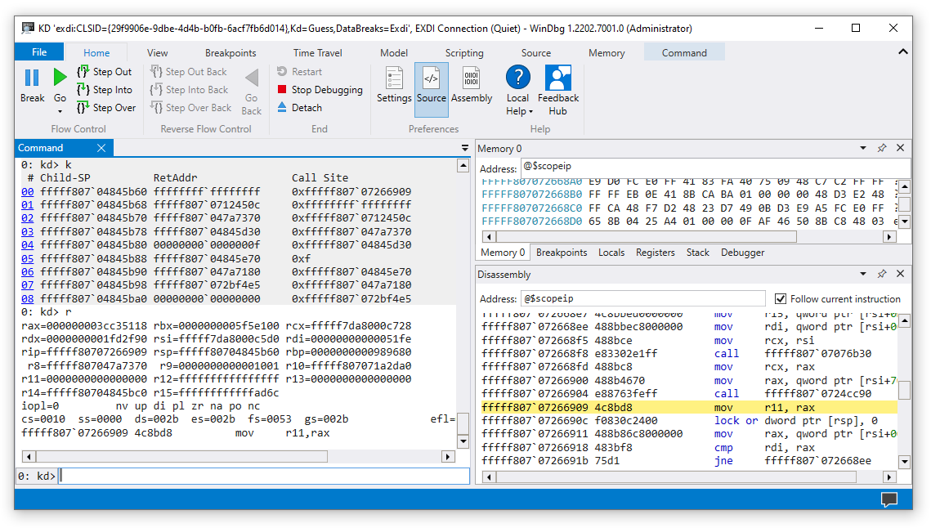Click the Step Out icon
Screen dimensions: 940x528
84,71
